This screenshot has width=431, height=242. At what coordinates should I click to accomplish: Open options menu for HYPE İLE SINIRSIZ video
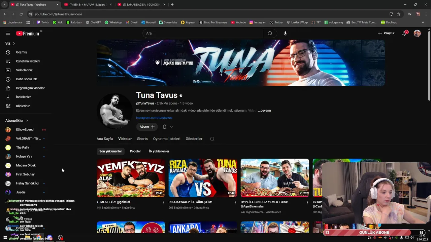(x=307, y=202)
